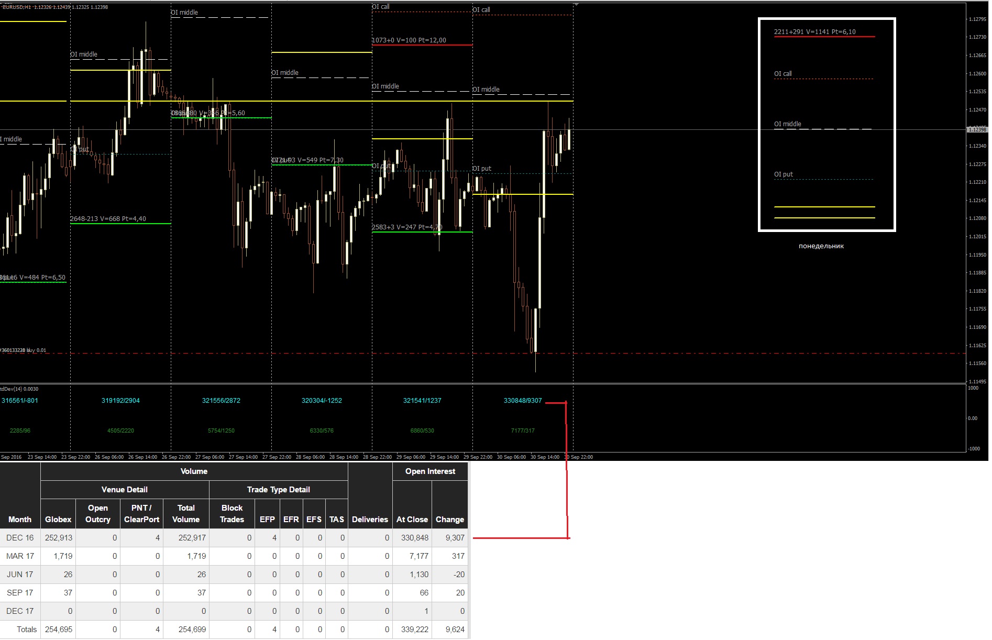Viewport: 992px width, 640px height.
Task: Click the red level line in legend box
Action: coord(824,37)
